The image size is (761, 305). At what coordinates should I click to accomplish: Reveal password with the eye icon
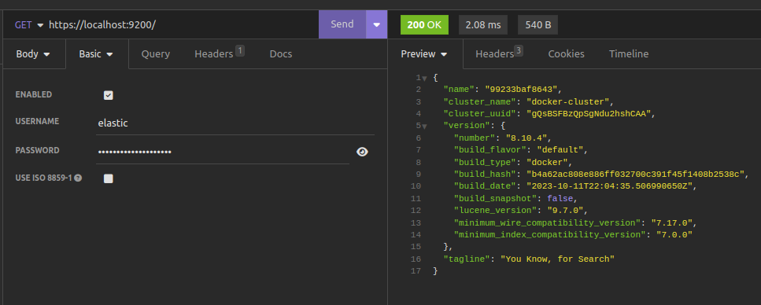coord(362,152)
